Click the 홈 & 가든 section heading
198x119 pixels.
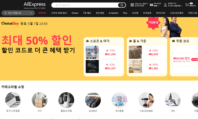coord(139,41)
